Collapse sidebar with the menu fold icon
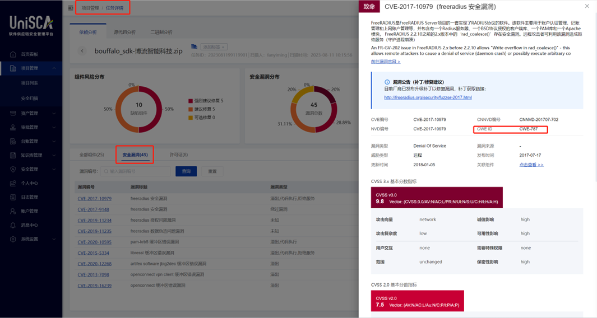The height and width of the screenshot is (318, 597). coord(71,8)
